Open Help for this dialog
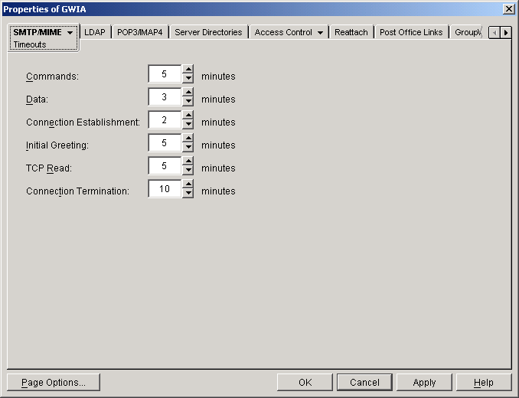 point(484,382)
